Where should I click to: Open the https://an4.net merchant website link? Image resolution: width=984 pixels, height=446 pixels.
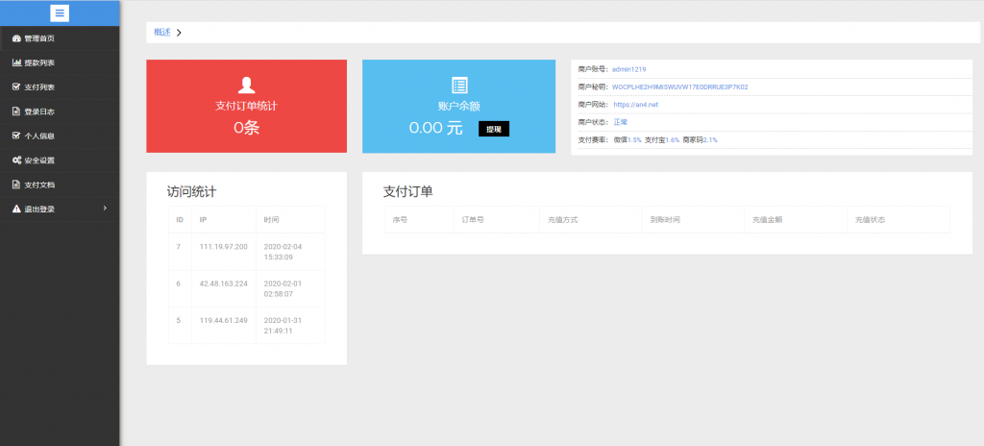(x=635, y=104)
